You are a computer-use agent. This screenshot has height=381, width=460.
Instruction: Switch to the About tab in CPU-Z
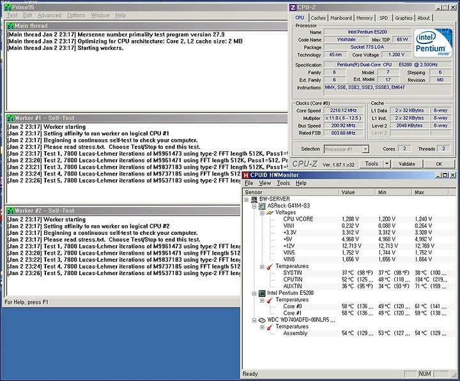click(x=424, y=18)
